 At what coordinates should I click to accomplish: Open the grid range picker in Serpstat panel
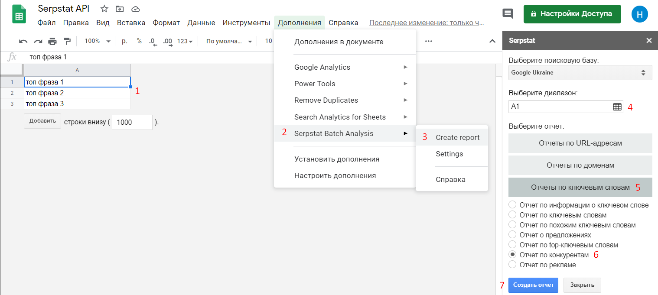pos(617,107)
